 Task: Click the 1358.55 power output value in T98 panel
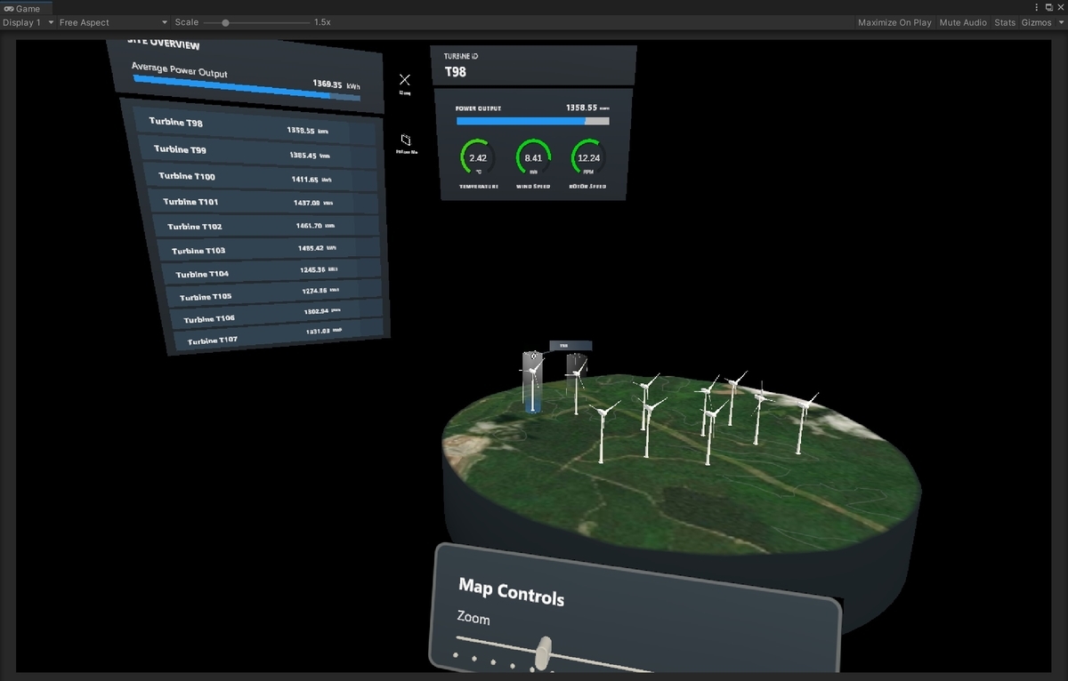[x=581, y=108]
